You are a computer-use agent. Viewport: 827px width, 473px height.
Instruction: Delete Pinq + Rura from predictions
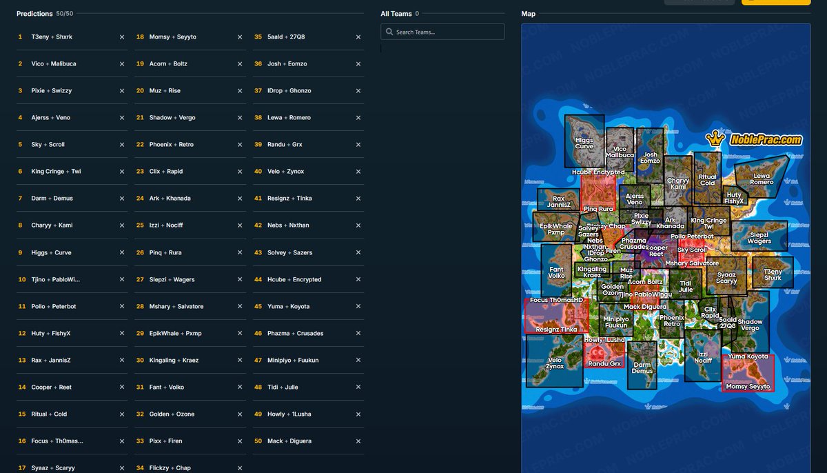[x=240, y=253]
